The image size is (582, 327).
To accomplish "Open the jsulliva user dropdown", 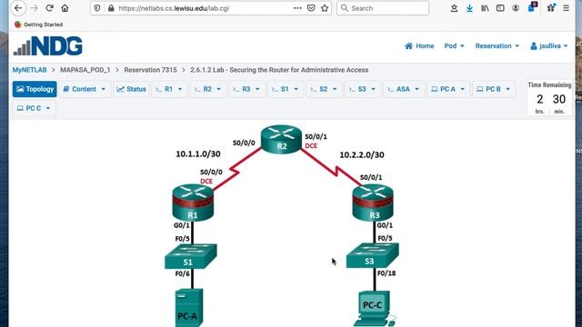I will (549, 46).
